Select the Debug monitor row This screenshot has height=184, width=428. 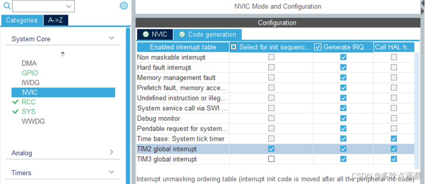275,118
